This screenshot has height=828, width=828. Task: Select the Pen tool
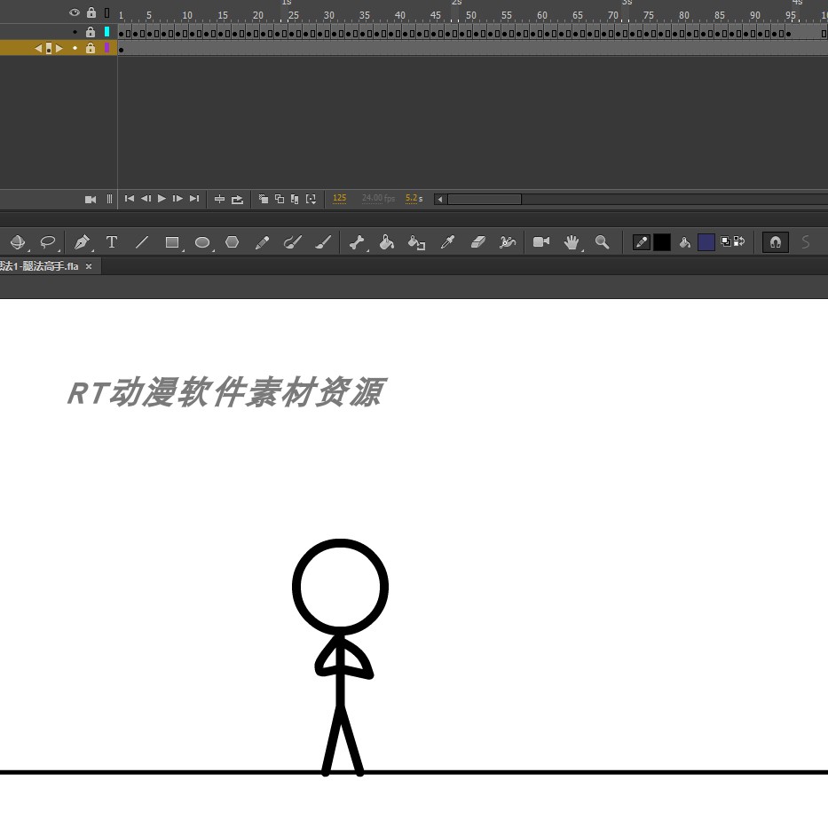[82, 242]
